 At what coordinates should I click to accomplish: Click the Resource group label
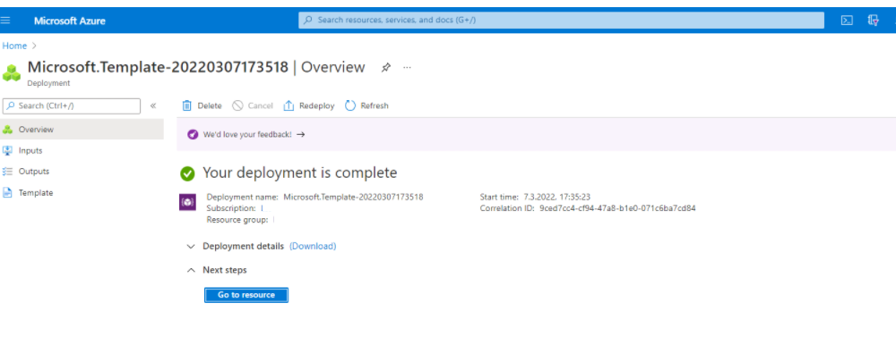point(237,220)
